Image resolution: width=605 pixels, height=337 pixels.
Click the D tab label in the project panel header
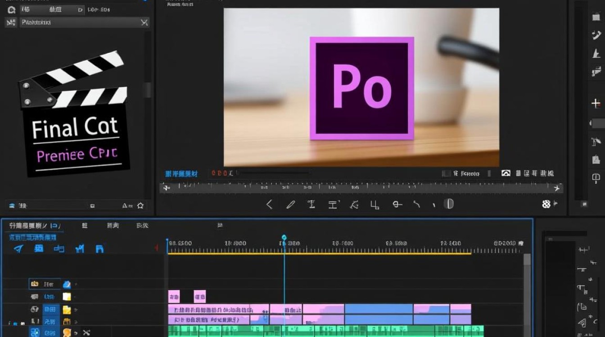pos(81,9)
